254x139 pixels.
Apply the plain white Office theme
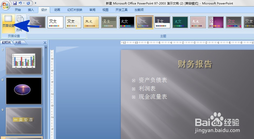[55, 22]
